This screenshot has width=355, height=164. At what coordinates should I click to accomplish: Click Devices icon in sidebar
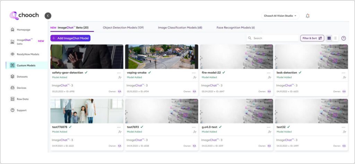tap(13, 88)
